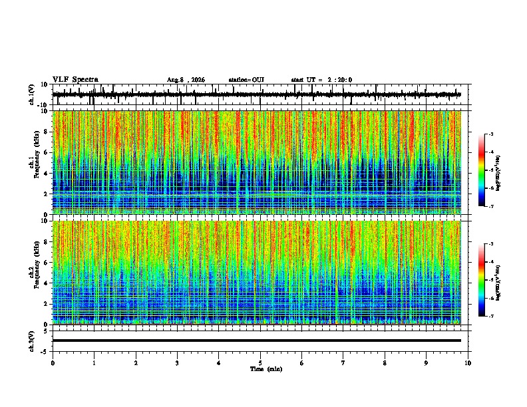Click the ch.2 PSD color scale bar
The width and height of the screenshot is (527, 407).
click(482, 280)
